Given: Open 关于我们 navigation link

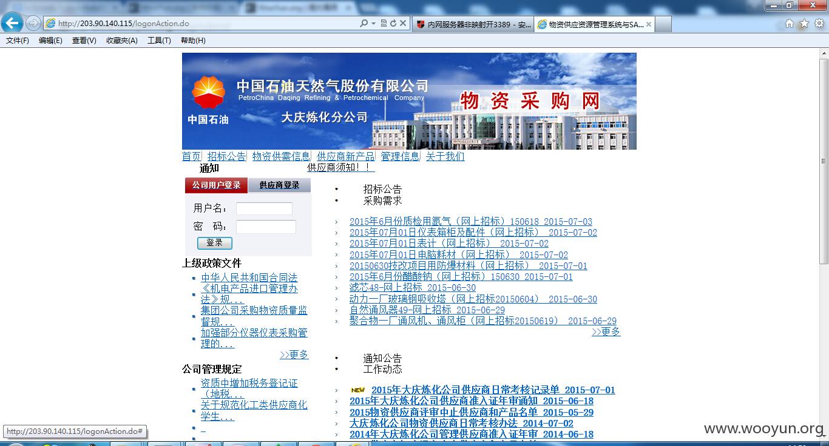Looking at the screenshot, I should point(445,156).
